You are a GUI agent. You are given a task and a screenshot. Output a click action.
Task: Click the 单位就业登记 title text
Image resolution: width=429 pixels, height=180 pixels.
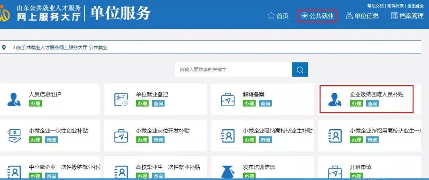coord(152,94)
